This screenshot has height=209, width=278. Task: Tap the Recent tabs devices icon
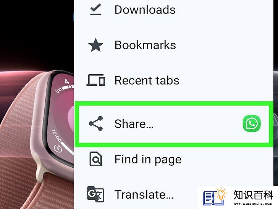pyautogui.click(x=95, y=80)
